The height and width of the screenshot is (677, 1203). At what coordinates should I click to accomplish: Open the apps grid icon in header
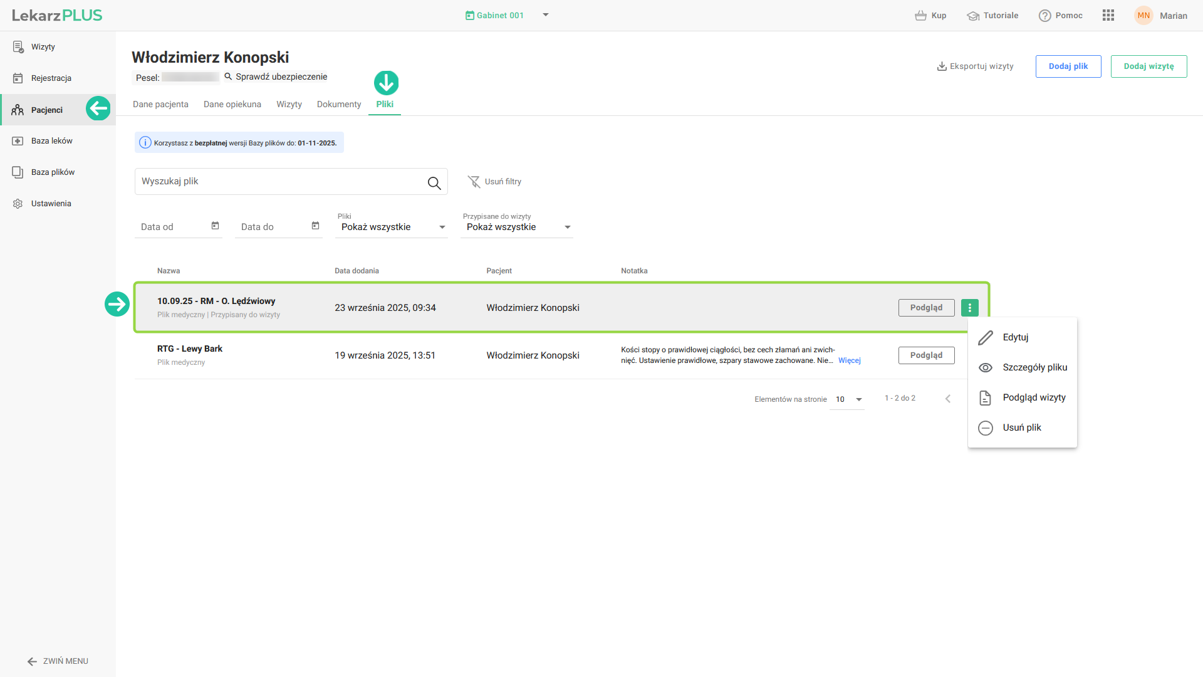point(1108,16)
